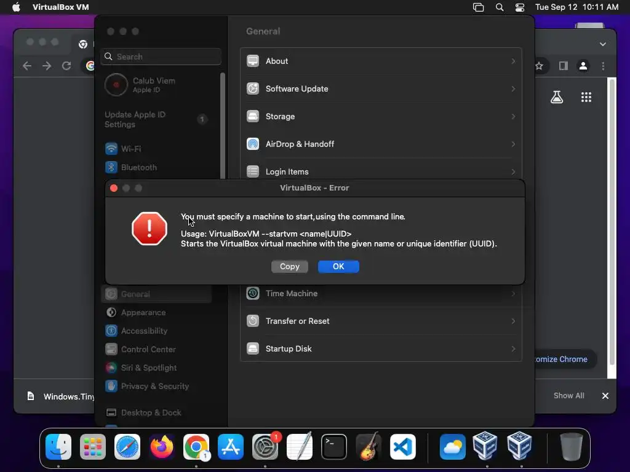Select Privacy & Security in the sidebar
The image size is (630, 472).
pos(157,386)
